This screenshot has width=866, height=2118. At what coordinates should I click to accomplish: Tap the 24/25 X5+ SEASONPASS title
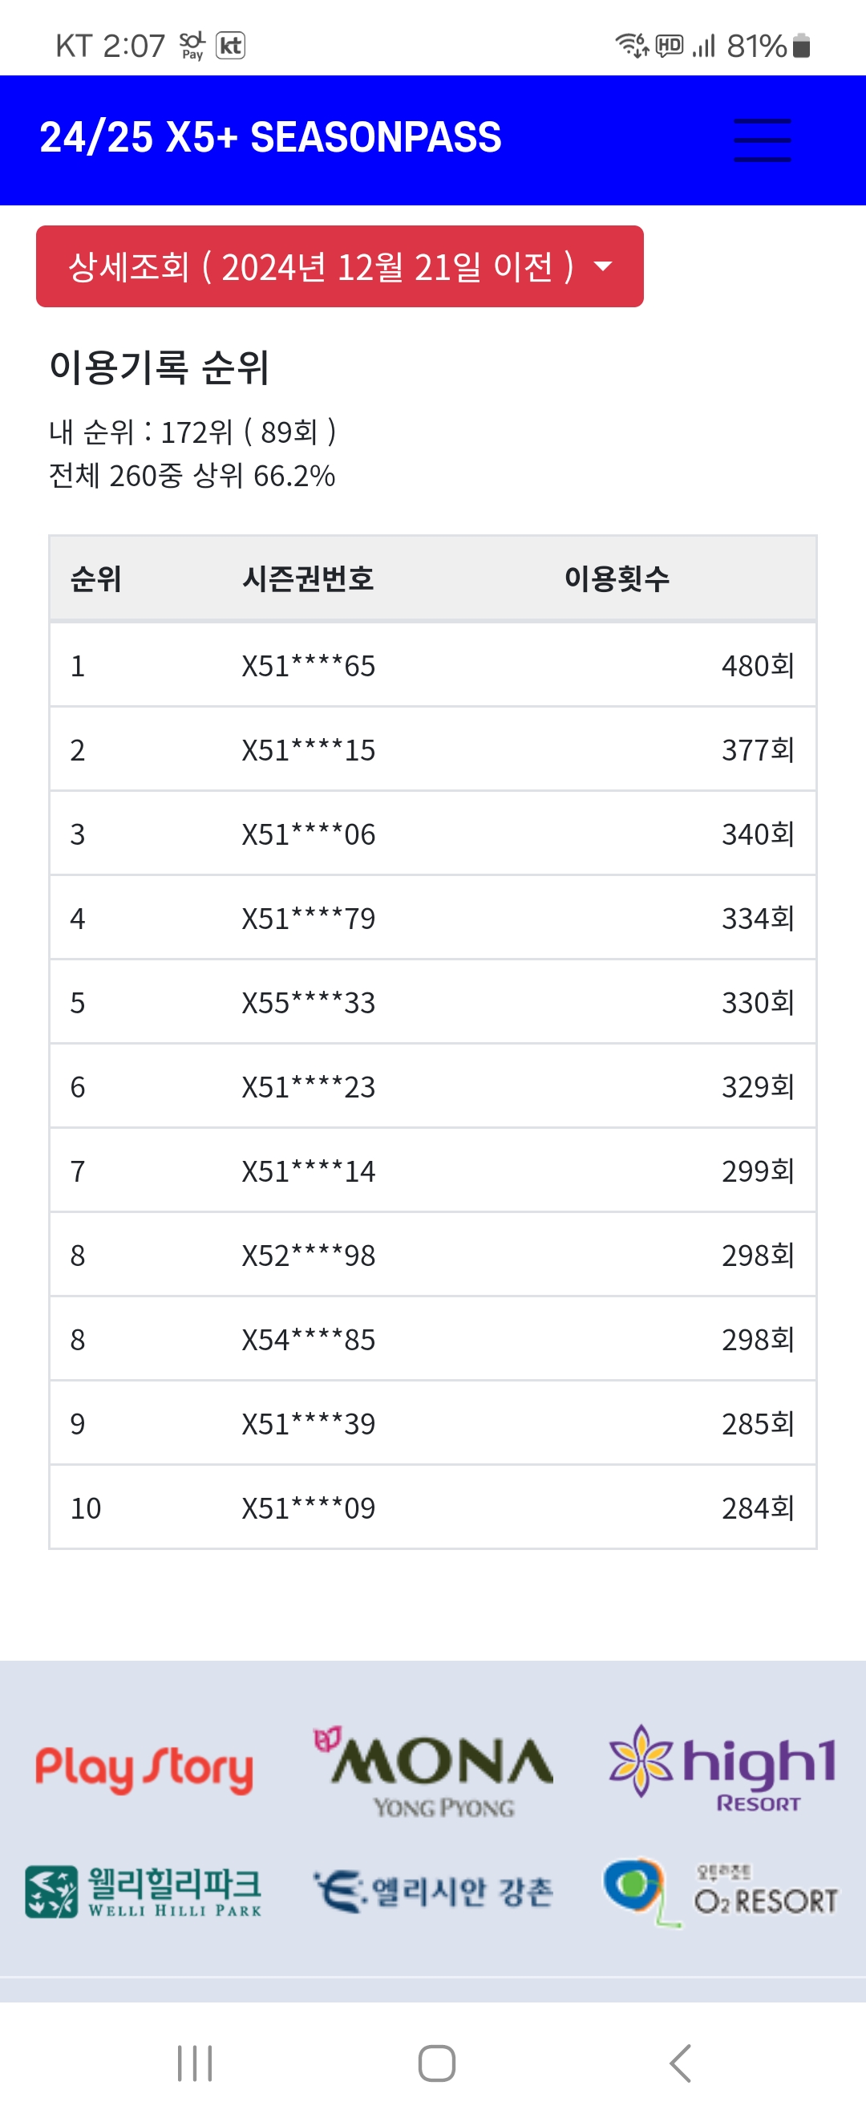270,136
